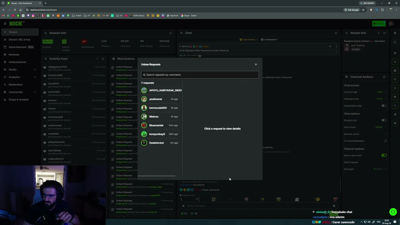
Task: Open unban request from APOYU_ANIRTARAK_SIKEN
Action: click(161, 90)
